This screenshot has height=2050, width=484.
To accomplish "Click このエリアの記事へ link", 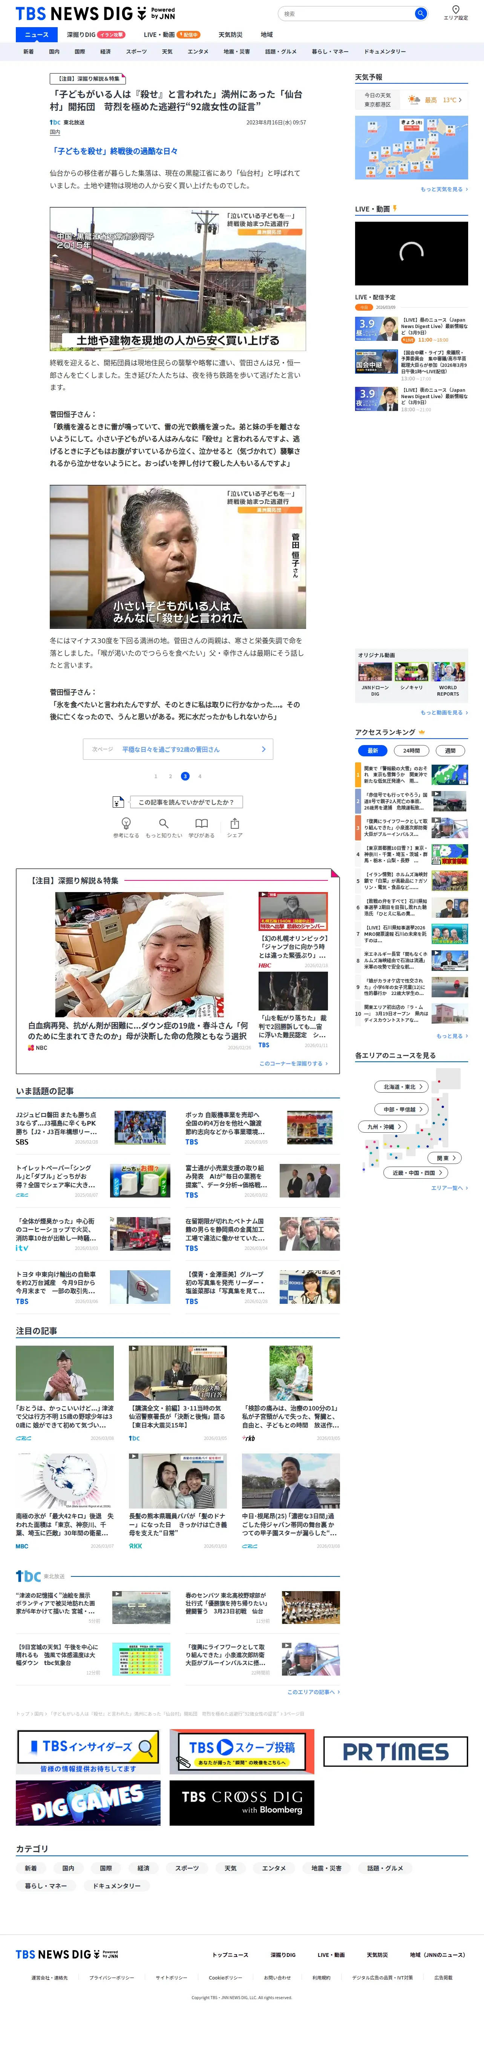I will [314, 1692].
